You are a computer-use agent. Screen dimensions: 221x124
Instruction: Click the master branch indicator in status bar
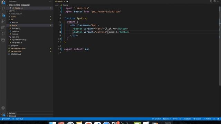point(6,119)
